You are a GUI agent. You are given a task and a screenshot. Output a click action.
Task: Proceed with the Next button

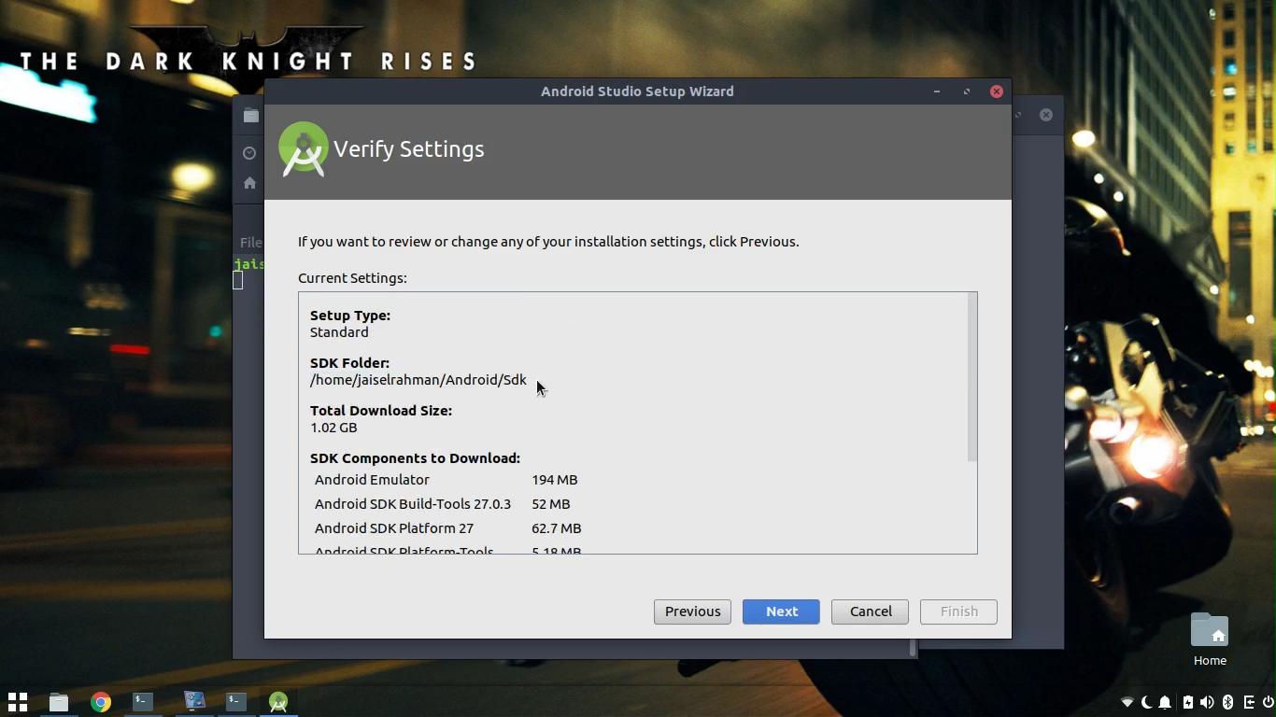(781, 612)
